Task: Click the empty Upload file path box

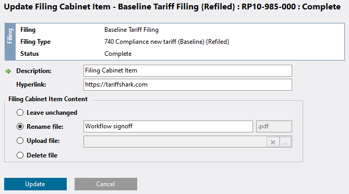Action: click(175, 142)
